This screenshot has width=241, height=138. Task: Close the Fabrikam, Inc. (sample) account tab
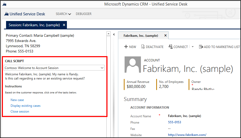coord(165,35)
